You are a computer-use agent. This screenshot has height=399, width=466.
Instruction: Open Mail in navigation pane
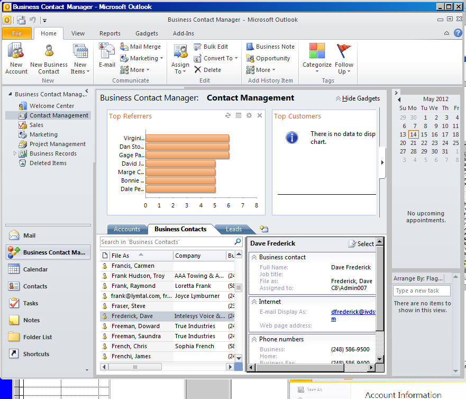48,235
